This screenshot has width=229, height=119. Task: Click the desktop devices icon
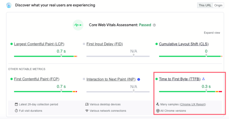(x=87, y=105)
